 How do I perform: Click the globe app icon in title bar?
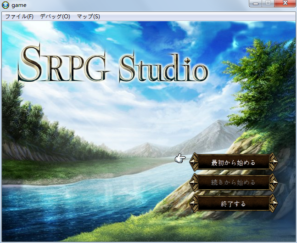pos(6,5)
